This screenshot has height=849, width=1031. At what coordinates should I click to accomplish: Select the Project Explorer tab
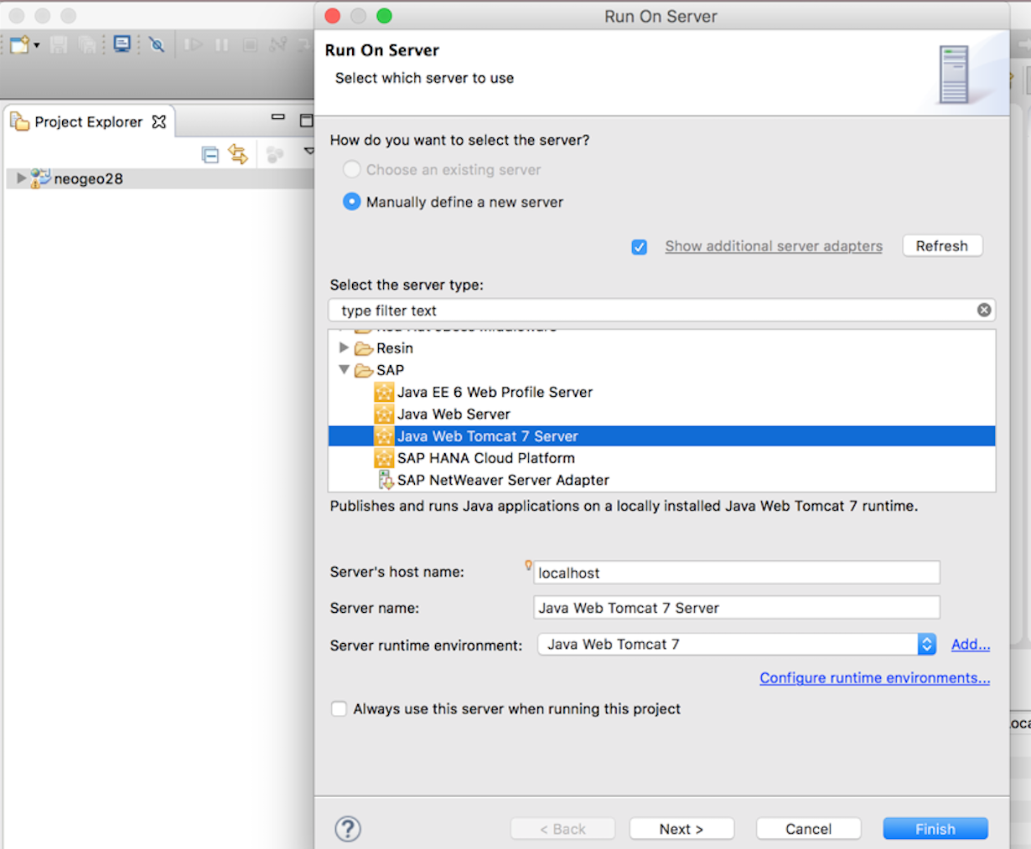pyautogui.click(x=88, y=122)
